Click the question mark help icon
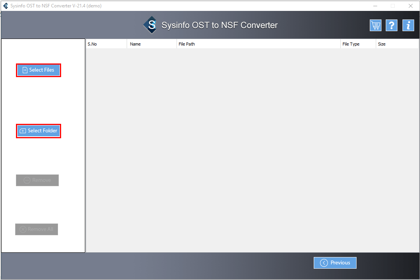Image resolution: width=420 pixels, height=280 pixels. tap(391, 25)
